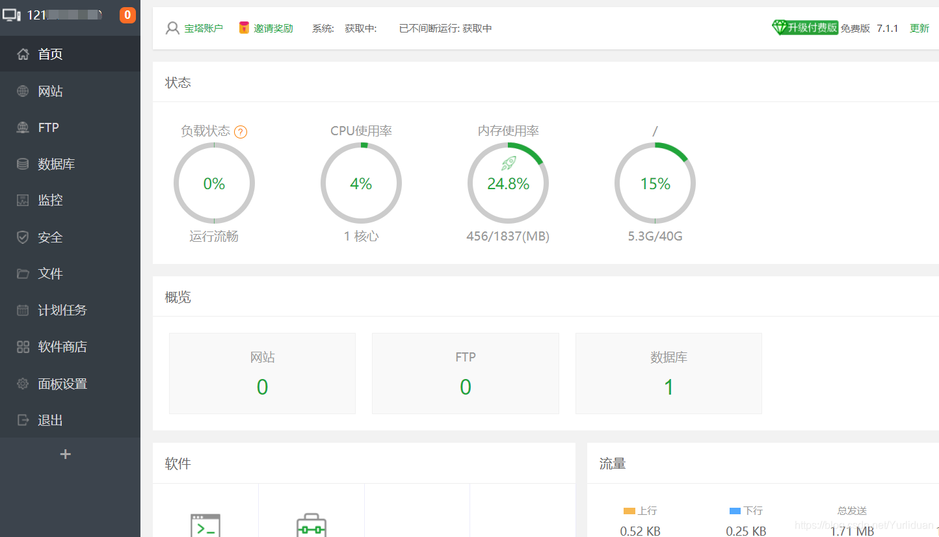Click the database stack icon in sidebar
Screen dimensions: 939x537
23,164
